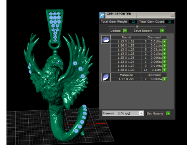Viewport: 194px width, 145px height.
Task: Select the 1.13 X 1.29 size cell
Action: (x=126, y=50)
